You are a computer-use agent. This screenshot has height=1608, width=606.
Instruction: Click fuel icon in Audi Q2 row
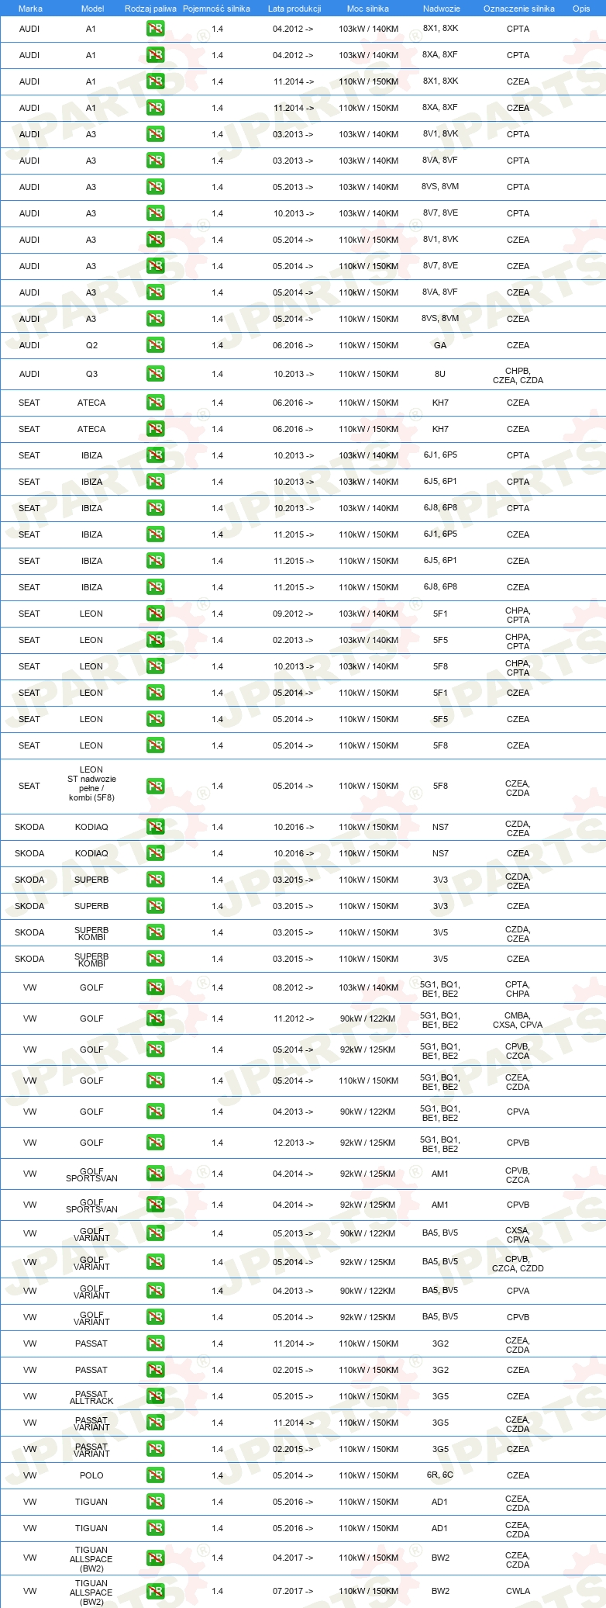pyautogui.click(x=155, y=345)
